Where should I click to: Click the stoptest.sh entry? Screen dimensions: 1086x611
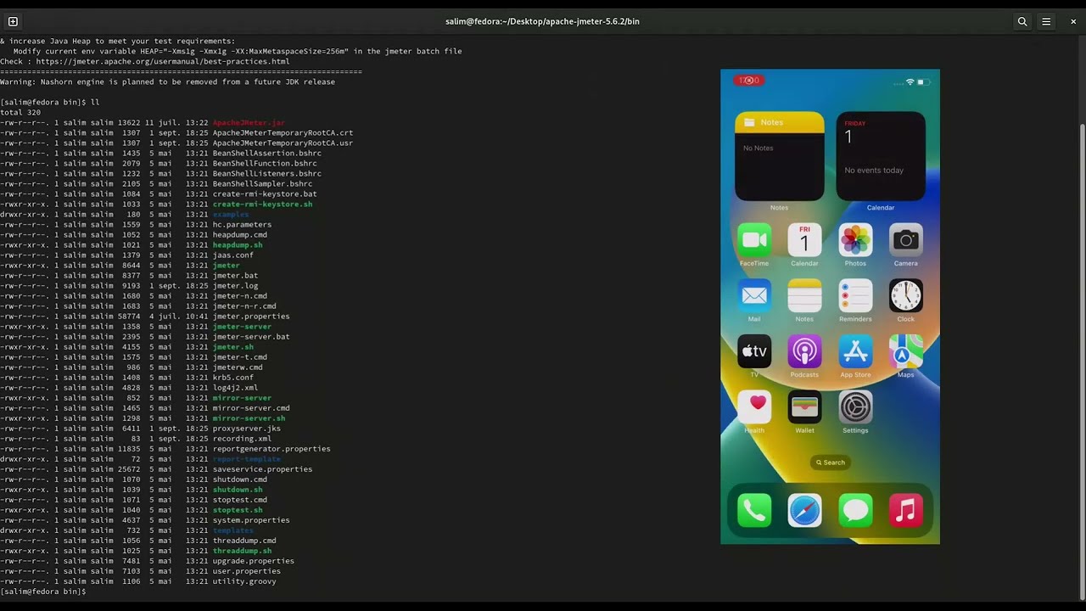[x=238, y=510]
